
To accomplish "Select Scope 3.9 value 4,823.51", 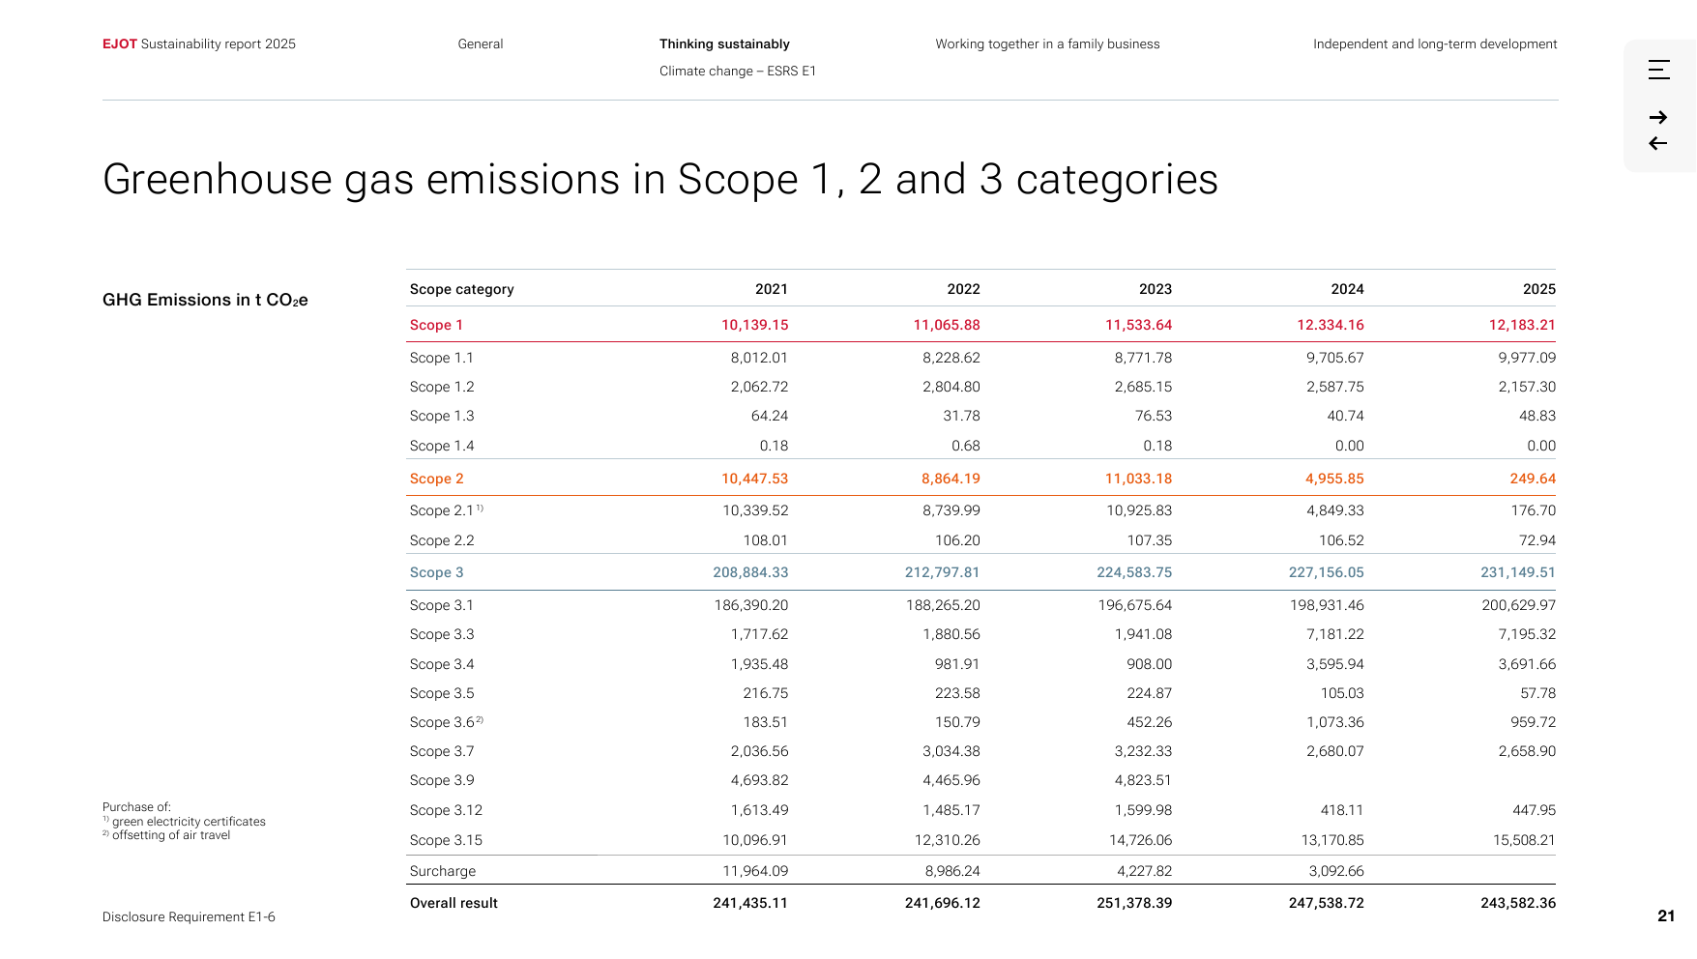I will [x=1143, y=780].
